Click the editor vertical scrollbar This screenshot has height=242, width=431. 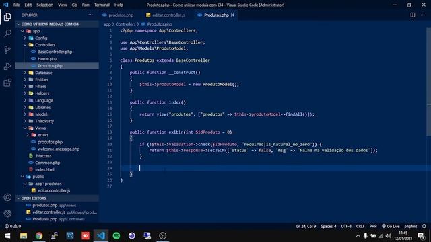coord(428,82)
